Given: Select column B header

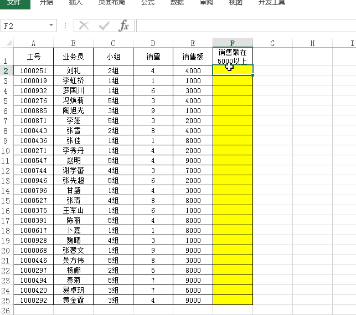Looking at the screenshot, I should (x=73, y=43).
